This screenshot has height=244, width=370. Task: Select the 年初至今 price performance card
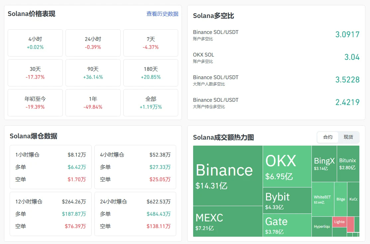pyautogui.click(x=35, y=103)
